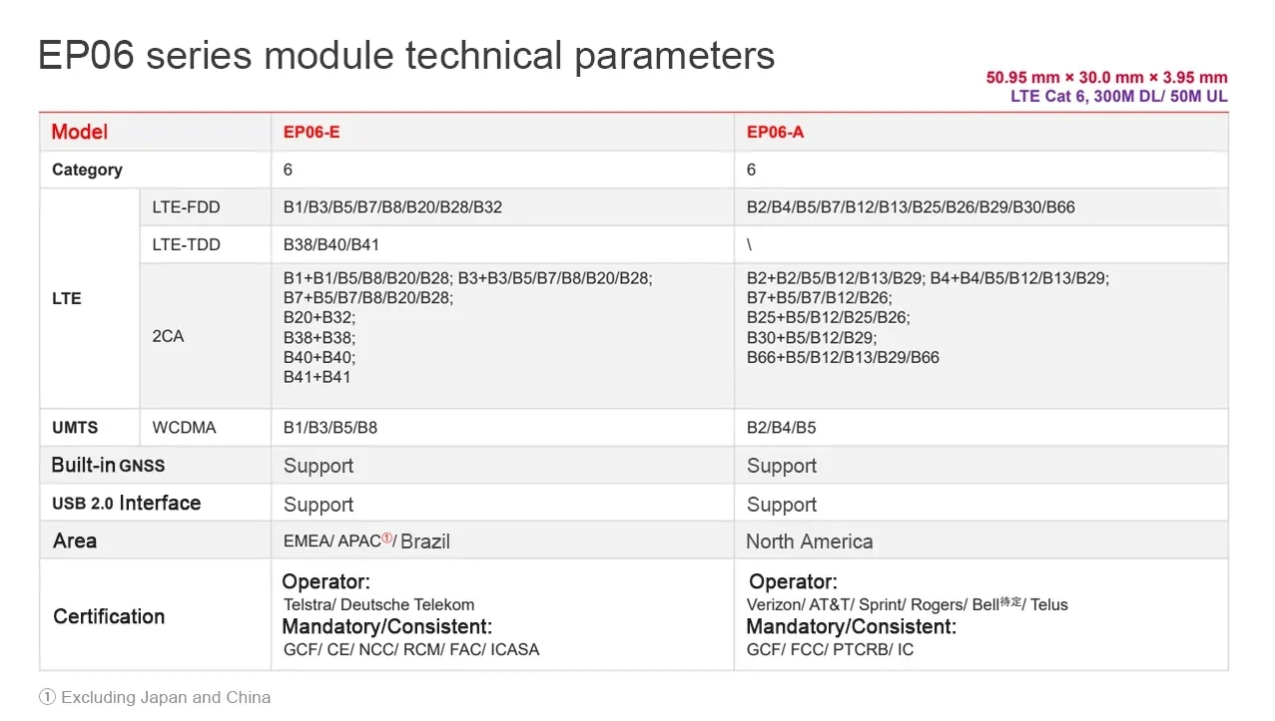The height and width of the screenshot is (721, 1275).
Task: Click the Certification row label
Action: pos(109,616)
